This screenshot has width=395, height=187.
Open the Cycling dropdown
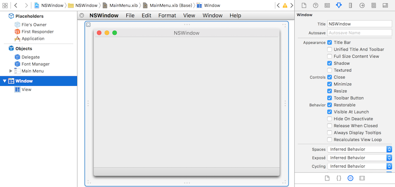click(359, 166)
